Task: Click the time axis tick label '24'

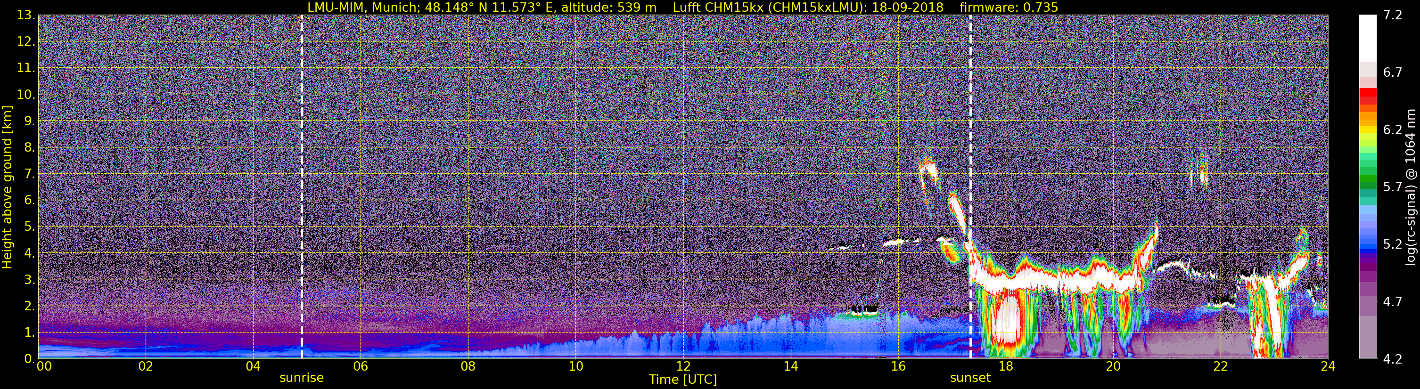Action: click(x=1328, y=366)
